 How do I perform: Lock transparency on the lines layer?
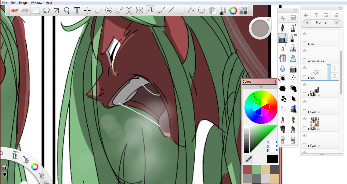335,76
